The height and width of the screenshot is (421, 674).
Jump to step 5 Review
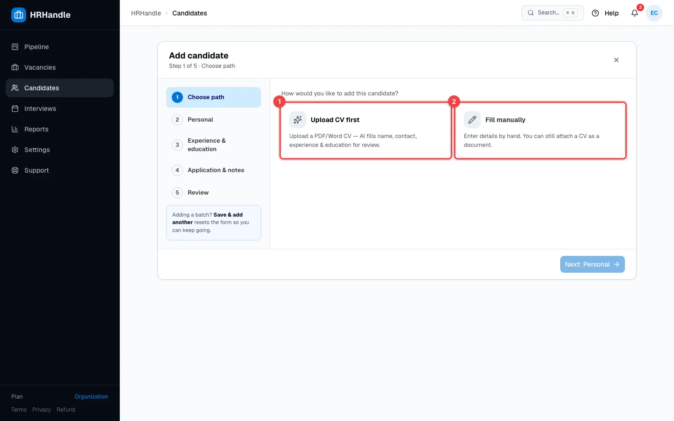click(x=213, y=193)
